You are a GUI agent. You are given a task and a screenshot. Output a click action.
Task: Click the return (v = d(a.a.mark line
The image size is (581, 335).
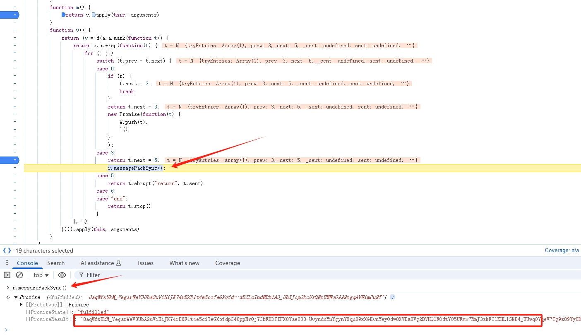[115, 38]
